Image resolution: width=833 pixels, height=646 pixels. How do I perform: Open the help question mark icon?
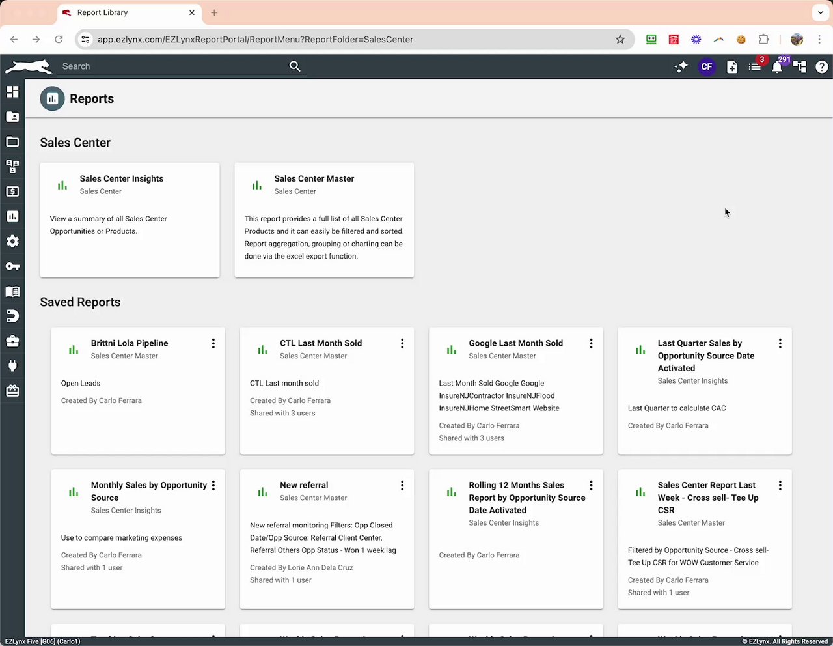[822, 66]
